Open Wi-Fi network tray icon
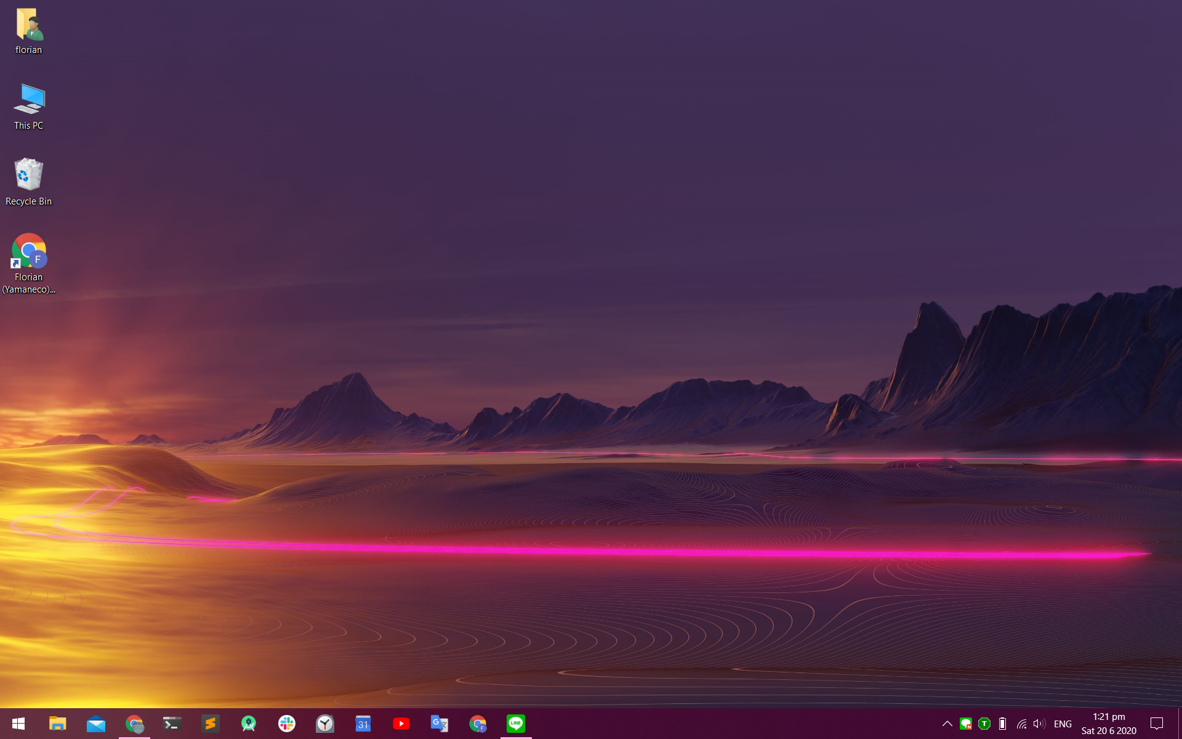This screenshot has width=1182, height=739. (1021, 724)
